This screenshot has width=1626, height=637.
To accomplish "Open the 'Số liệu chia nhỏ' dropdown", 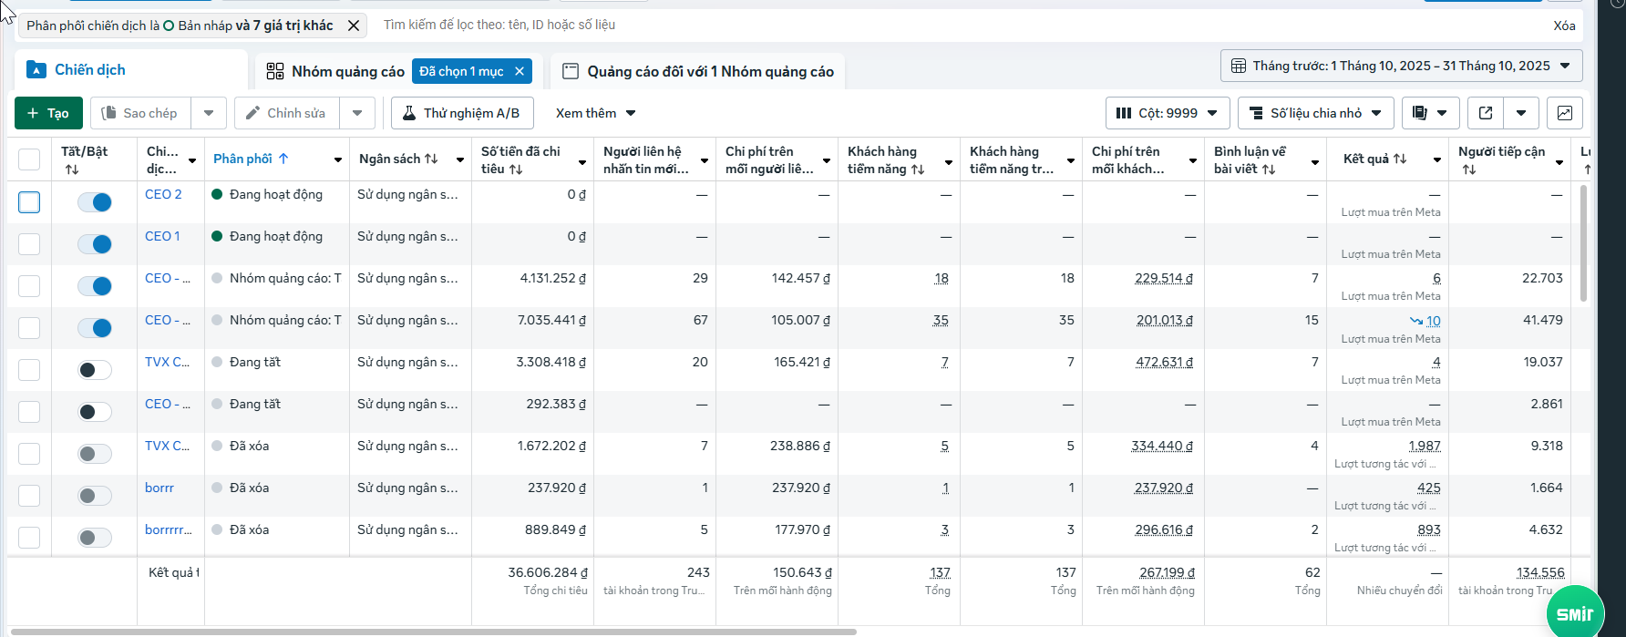I will click(1314, 113).
